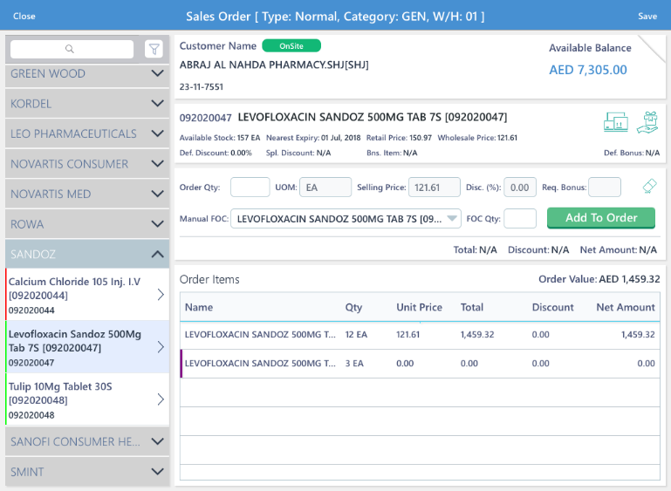Click the Add To Order button
This screenshot has height=491, width=671.
point(601,218)
